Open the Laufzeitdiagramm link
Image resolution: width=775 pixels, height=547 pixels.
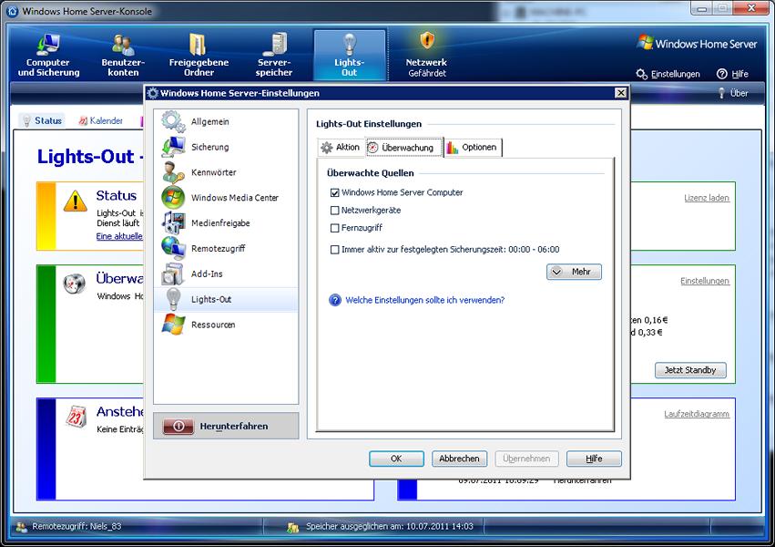pyautogui.click(x=697, y=414)
